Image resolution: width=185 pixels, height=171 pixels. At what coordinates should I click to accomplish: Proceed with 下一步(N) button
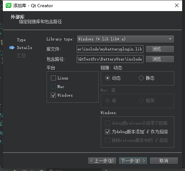coord(133,161)
